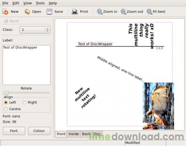Click the Zoom out magnifier icon
Screen dimensions: 186x146
pos(123,12)
